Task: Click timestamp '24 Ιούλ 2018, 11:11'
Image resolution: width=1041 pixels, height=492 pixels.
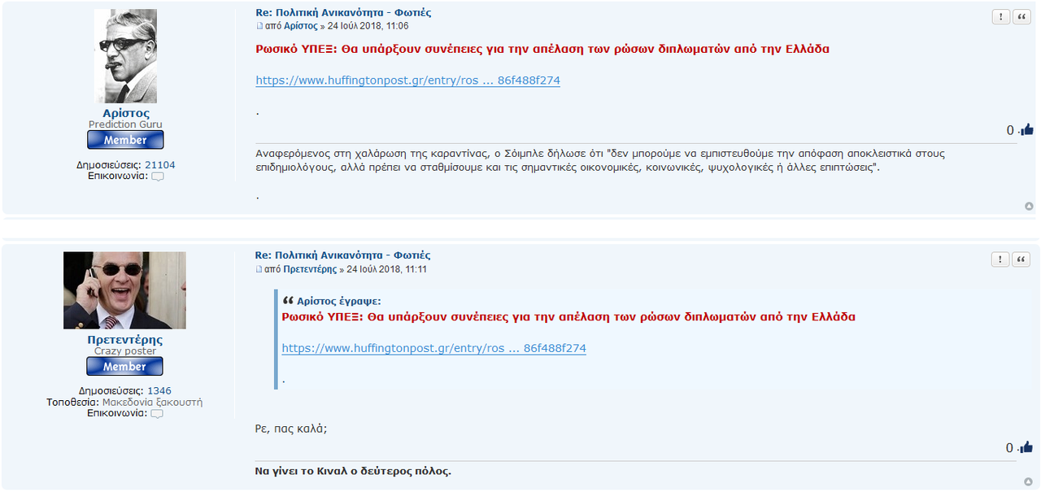Action: click(x=387, y=269)
